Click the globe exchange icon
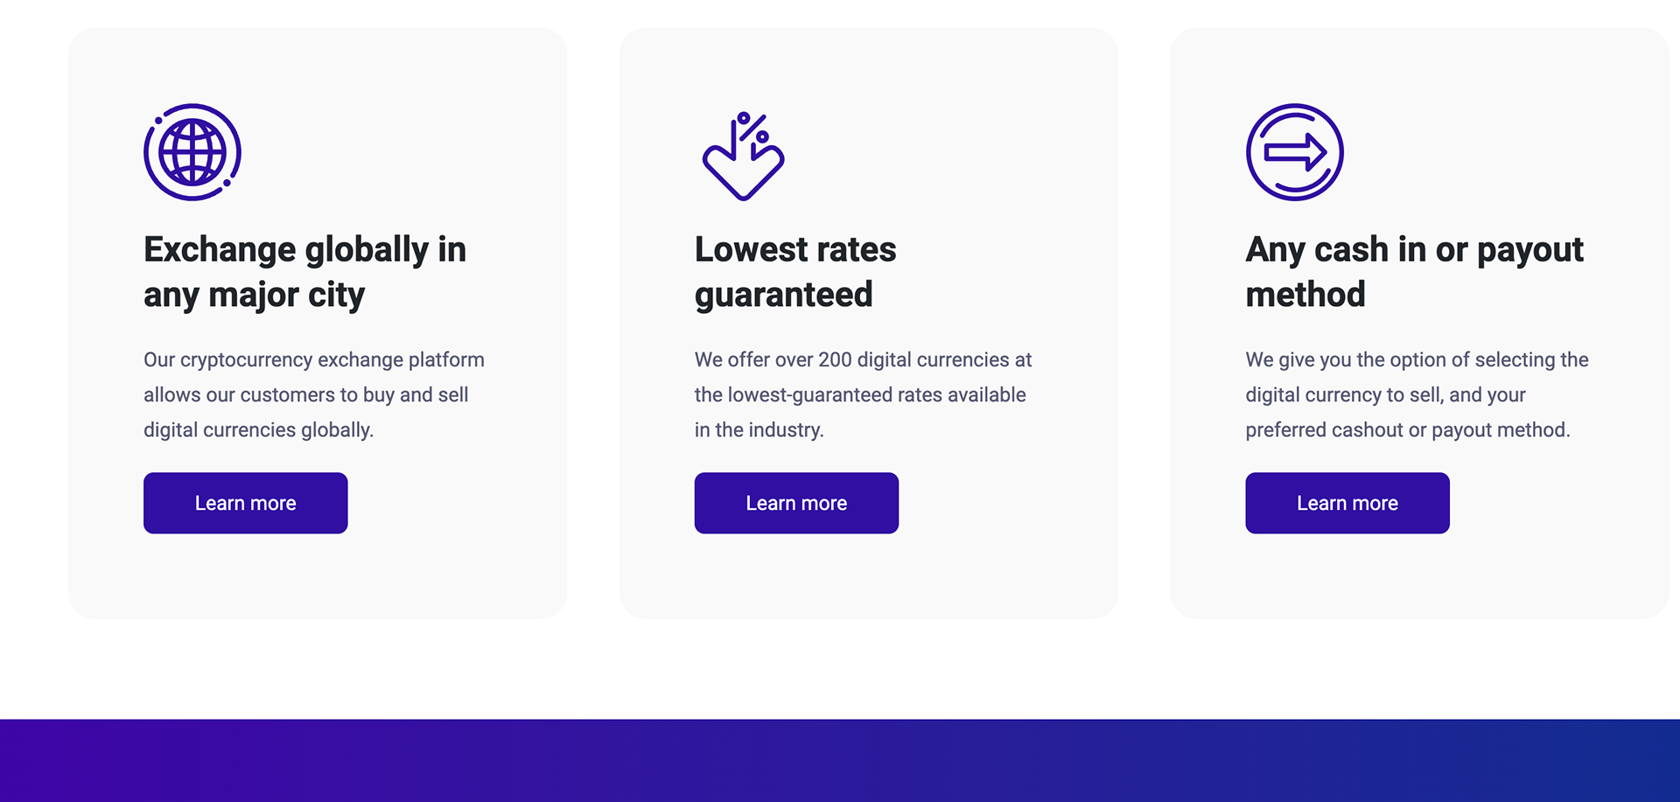This screenshot has height=802, width=1680. 192,152
